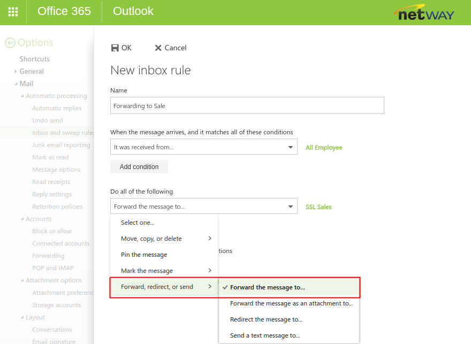Pick 'Forward the message as an attachment to...'
The width and height of the screenshot is (471, 344).
[x=291, y=303]
